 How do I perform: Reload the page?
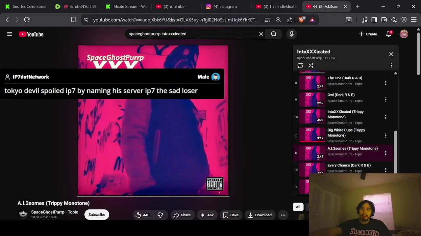tap(27, 20)
